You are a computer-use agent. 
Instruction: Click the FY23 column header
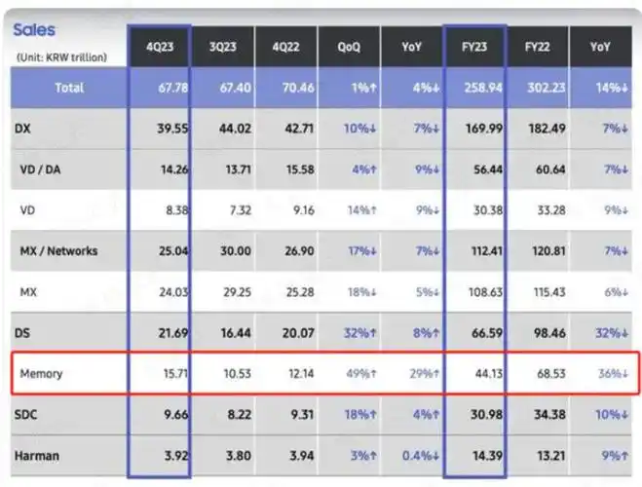pos(475,46)
